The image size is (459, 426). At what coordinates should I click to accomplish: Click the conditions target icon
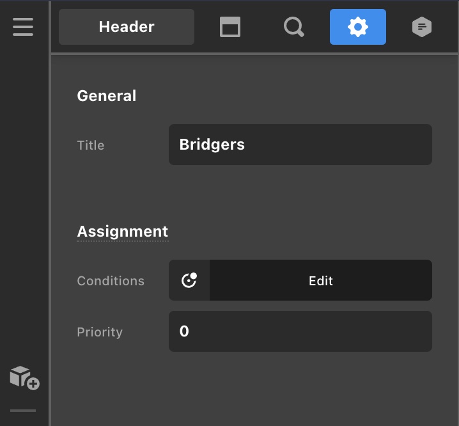189,280
